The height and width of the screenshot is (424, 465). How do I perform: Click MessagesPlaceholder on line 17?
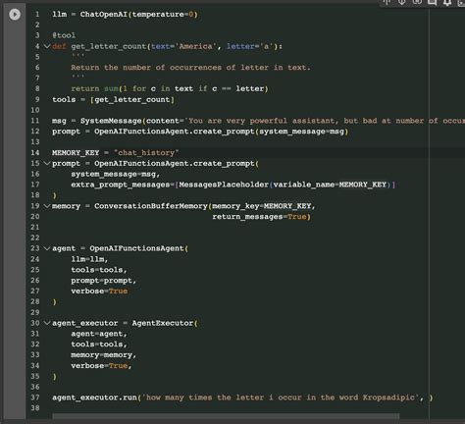coord(224,185)
